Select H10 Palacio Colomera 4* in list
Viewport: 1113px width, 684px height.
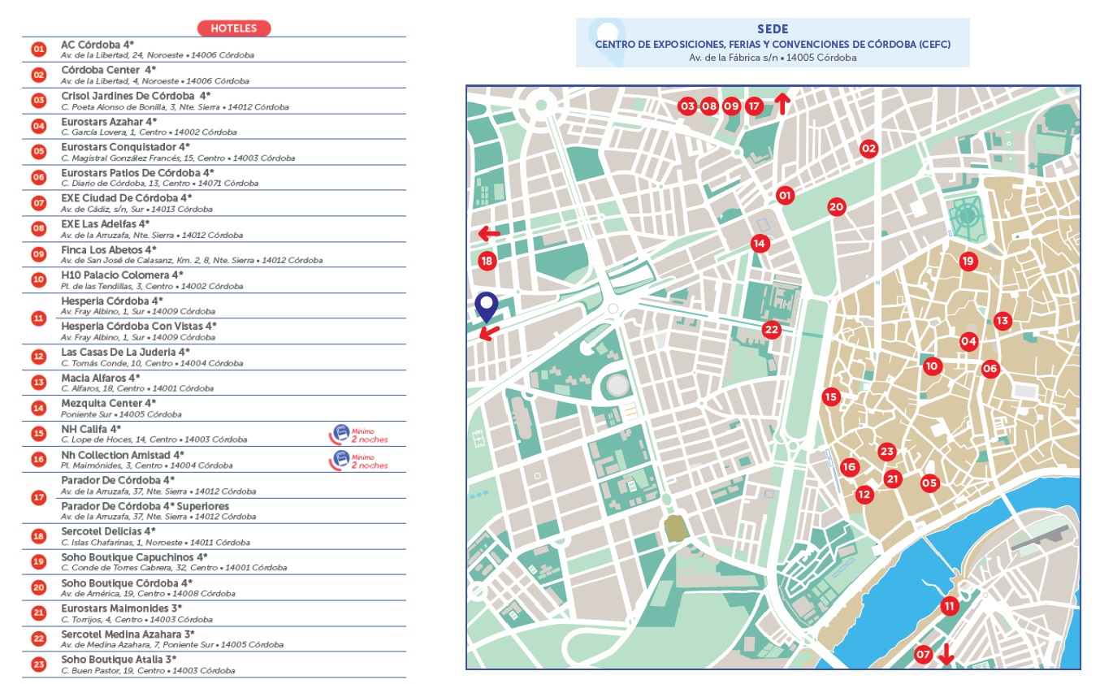click(122, 275)
